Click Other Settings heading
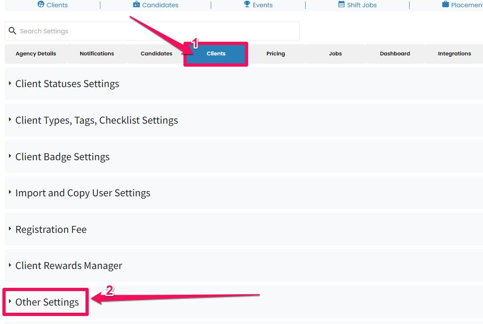The height and width of the screenshot is (324, 483). click(x=47, y=302)
